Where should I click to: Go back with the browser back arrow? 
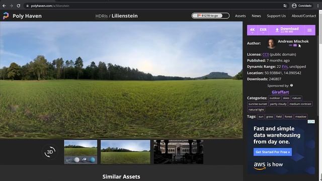4,6
